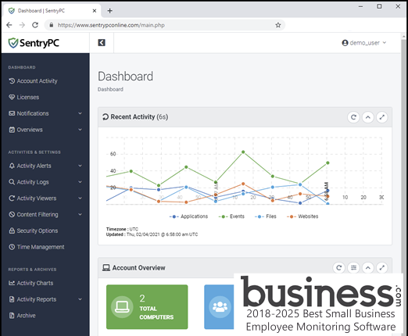Image resolution: width=408 pixels, height=336 pixels.
Task: Click the Account Activity history icon
Action: 12,81
